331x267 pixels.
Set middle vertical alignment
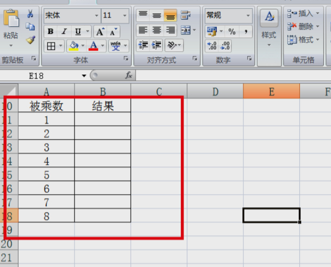(156, 15)
